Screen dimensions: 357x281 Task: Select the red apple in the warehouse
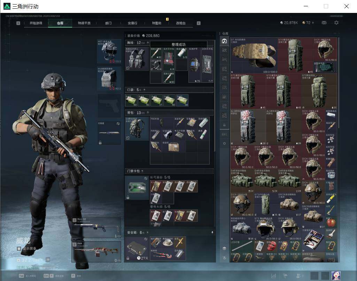click(x=331, y=222)
